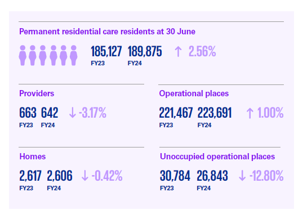Click the down arrow beside -3.17%
This screenshot has width=303, height=219.
pos(73,113)
